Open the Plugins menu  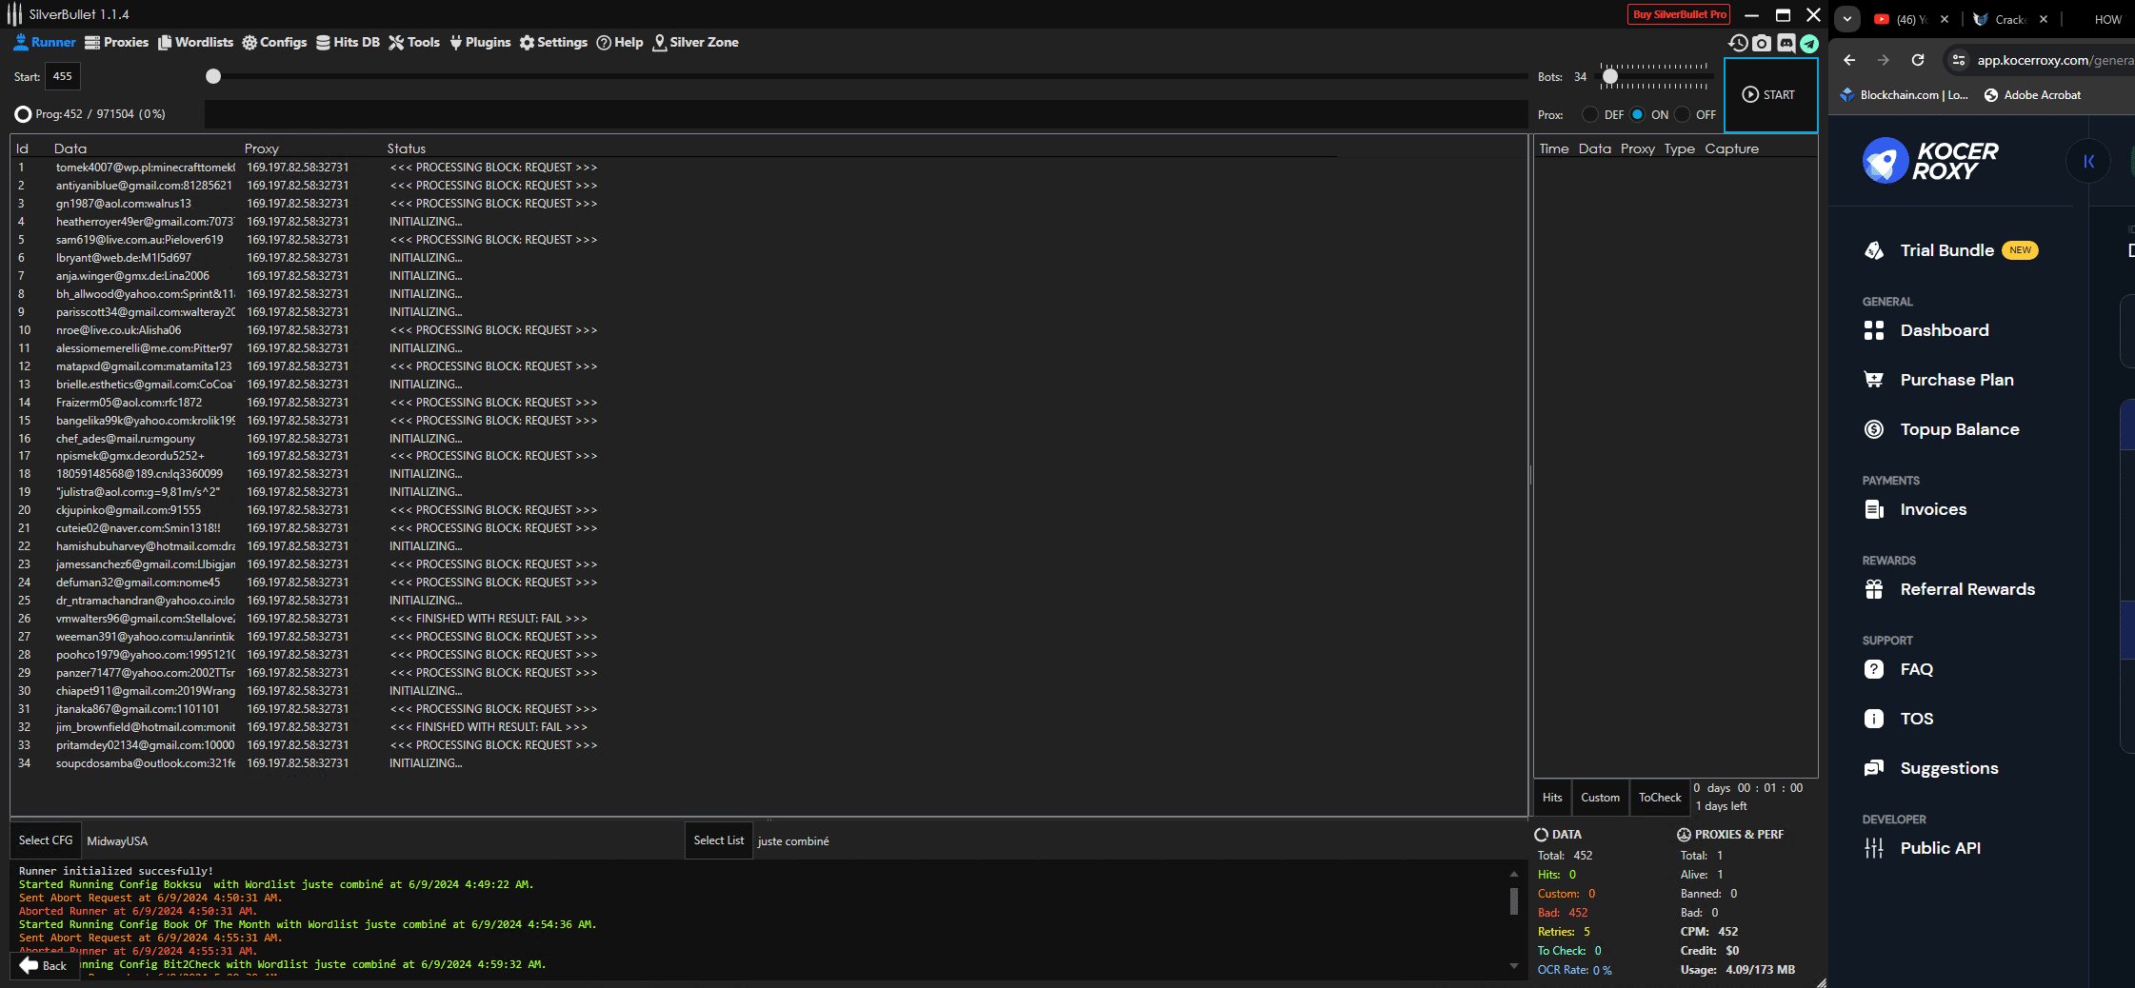(x=480, y=42)
